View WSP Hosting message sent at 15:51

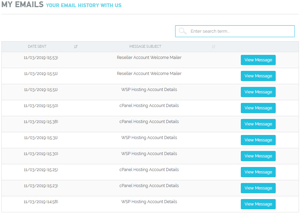[258, 92]
